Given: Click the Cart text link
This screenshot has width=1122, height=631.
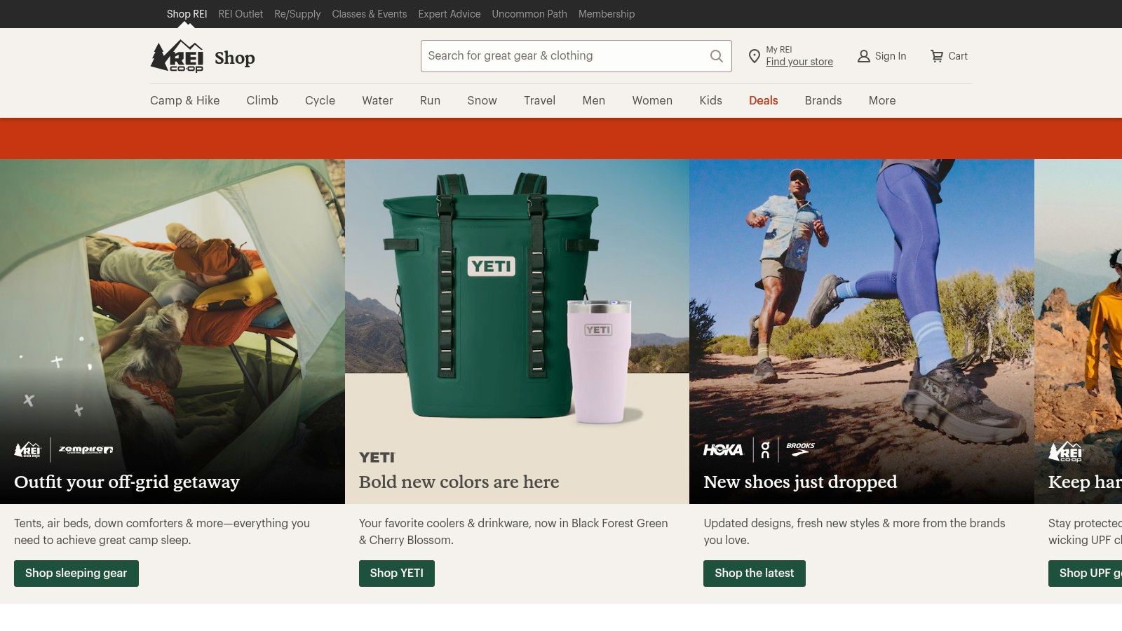Looking at the screenshot, I should coord(958,56).
